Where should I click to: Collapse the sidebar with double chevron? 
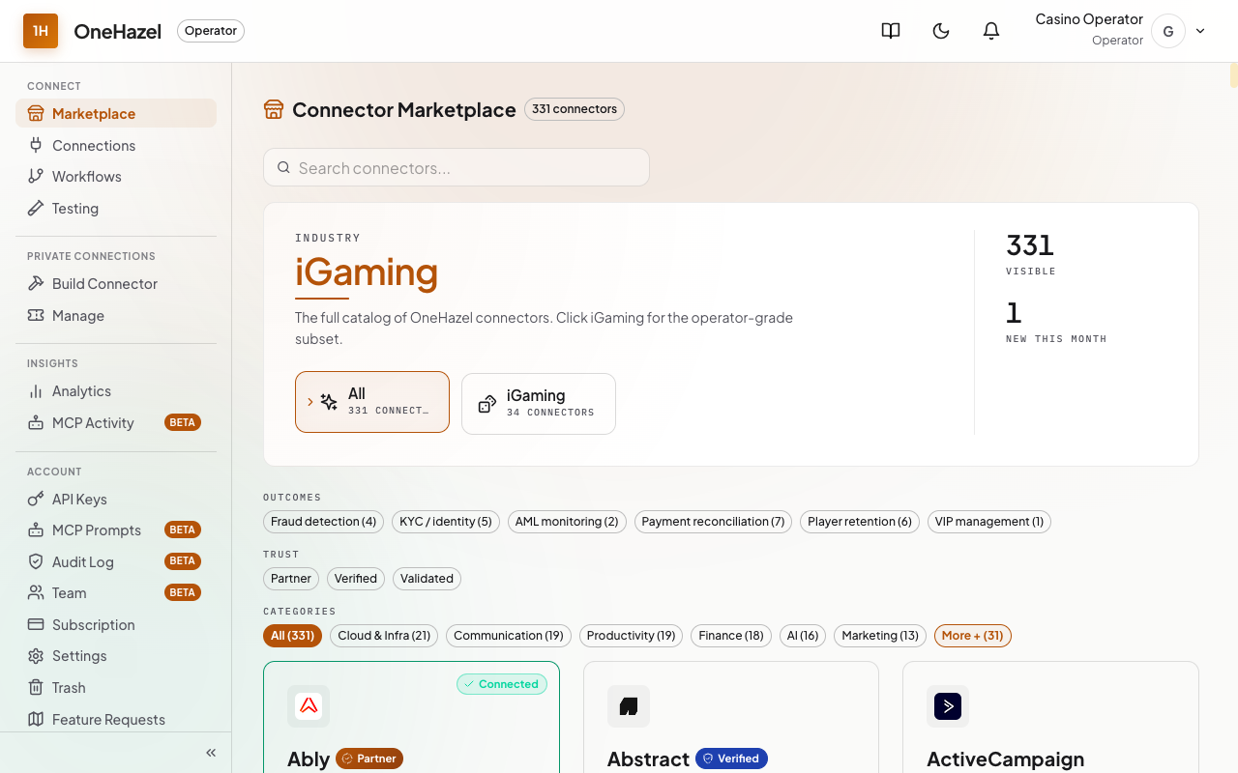(211, 753)
